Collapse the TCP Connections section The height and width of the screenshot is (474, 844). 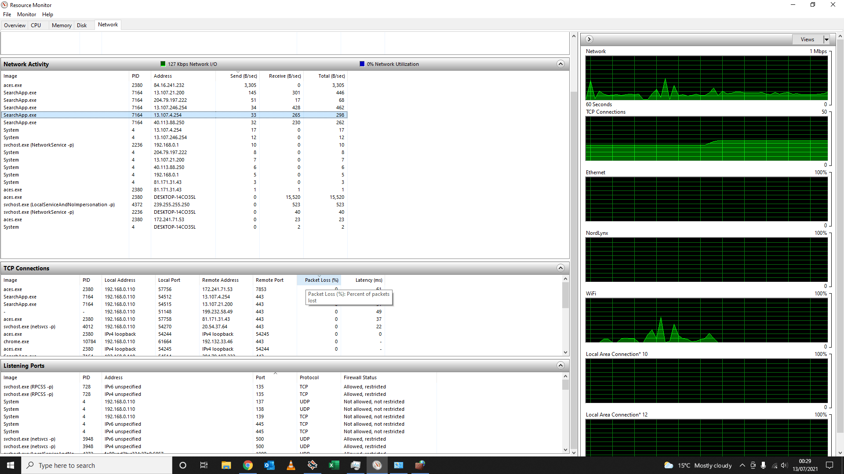[x=560, y=268]
